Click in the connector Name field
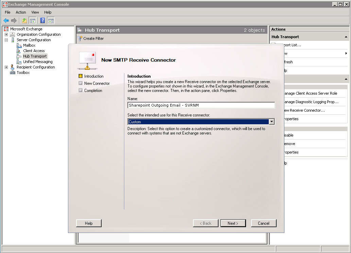 201,105
